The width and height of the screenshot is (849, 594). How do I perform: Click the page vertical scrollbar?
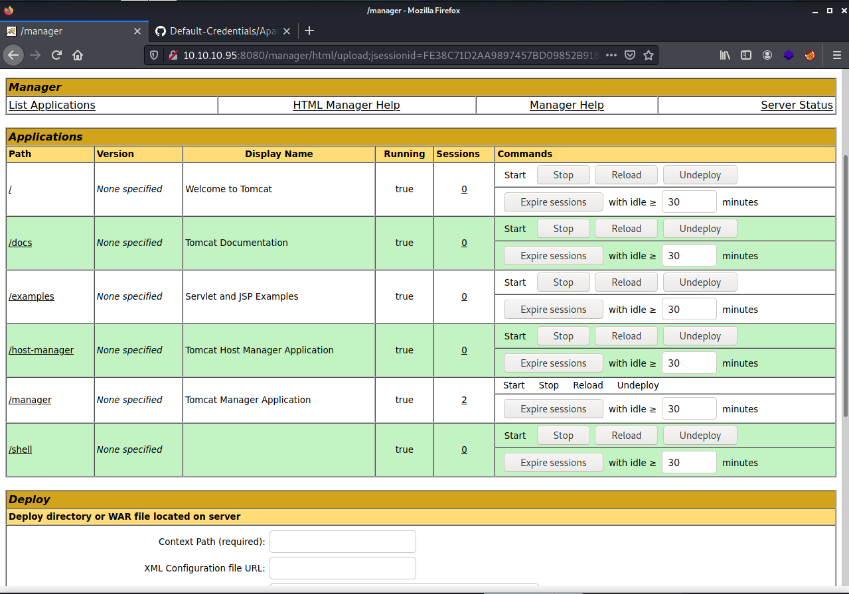(x=844, y=285)
